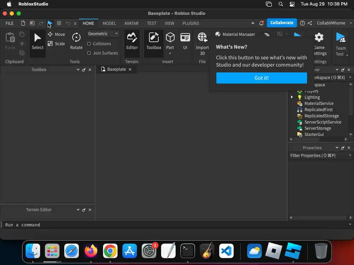Open Safari from the Dock
Viewport: 354px width, 265px height.
(72, 251)
